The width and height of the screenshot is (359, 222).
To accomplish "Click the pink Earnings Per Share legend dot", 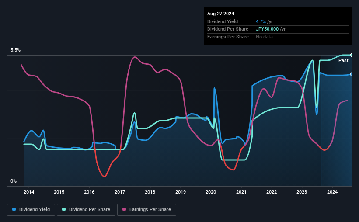I will pyautogui.click(x=124, y=209).
